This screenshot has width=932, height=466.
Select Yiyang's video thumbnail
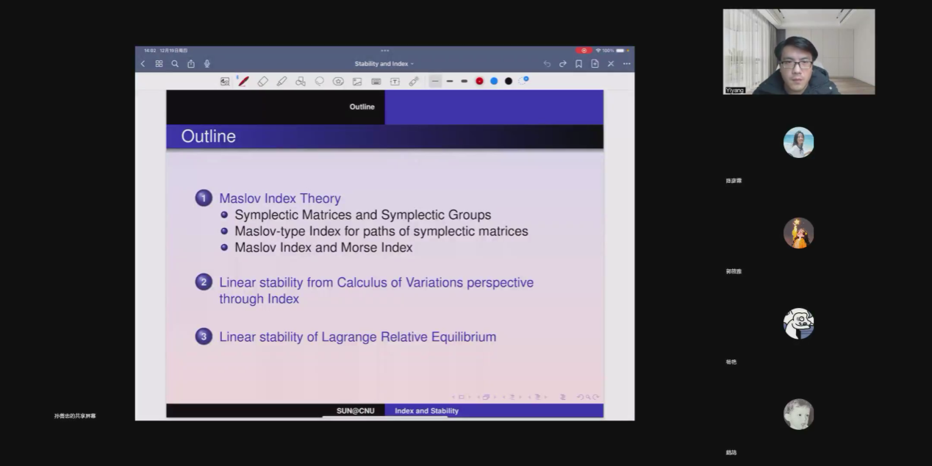click(798, 51)
